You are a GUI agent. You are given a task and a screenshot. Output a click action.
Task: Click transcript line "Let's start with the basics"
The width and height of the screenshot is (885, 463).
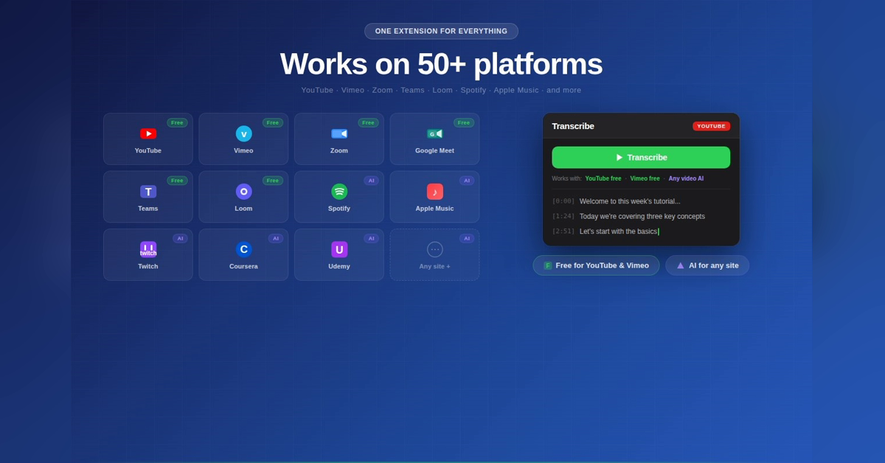point(618,231)
